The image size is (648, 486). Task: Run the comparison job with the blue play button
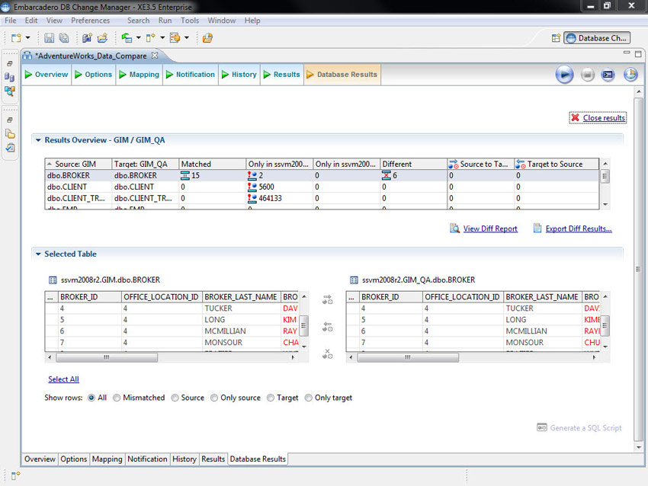tap(564, 75)
